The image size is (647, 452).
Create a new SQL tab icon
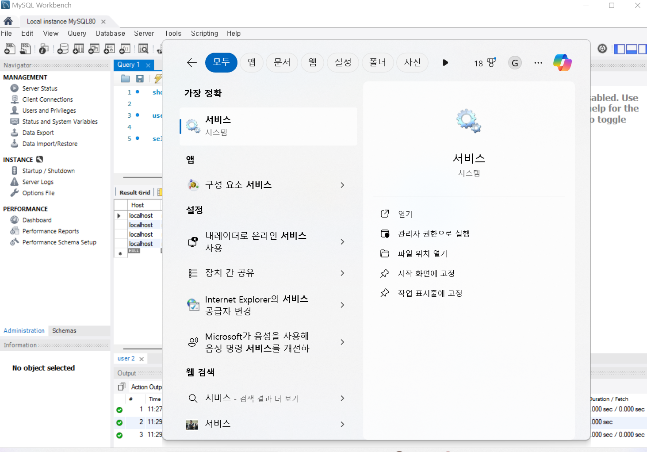pyautogui.click(x=10, y=49)
